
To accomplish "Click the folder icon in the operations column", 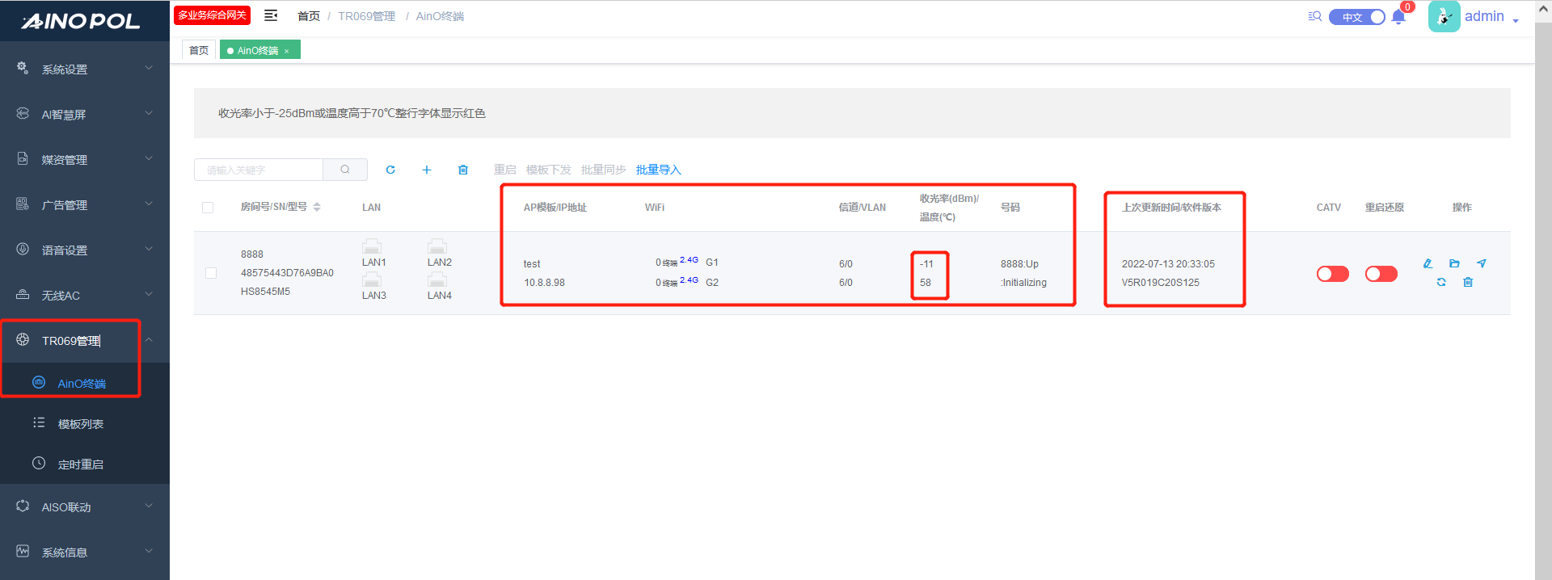I will coord(1454,263).
